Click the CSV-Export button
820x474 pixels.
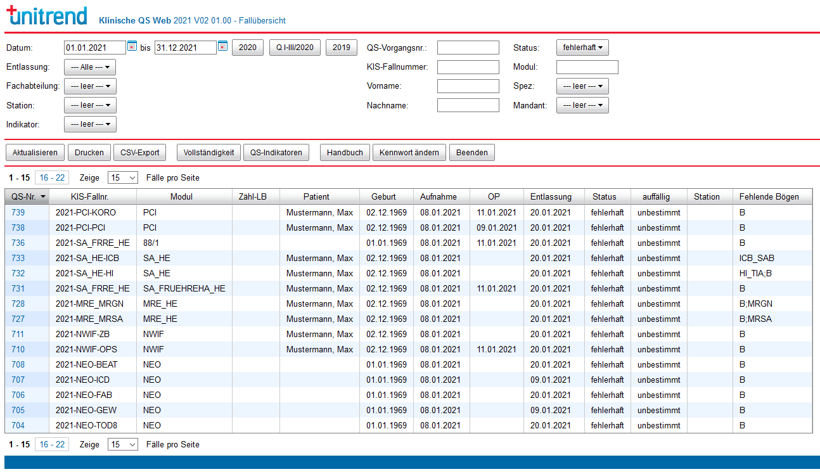(140, 153)
